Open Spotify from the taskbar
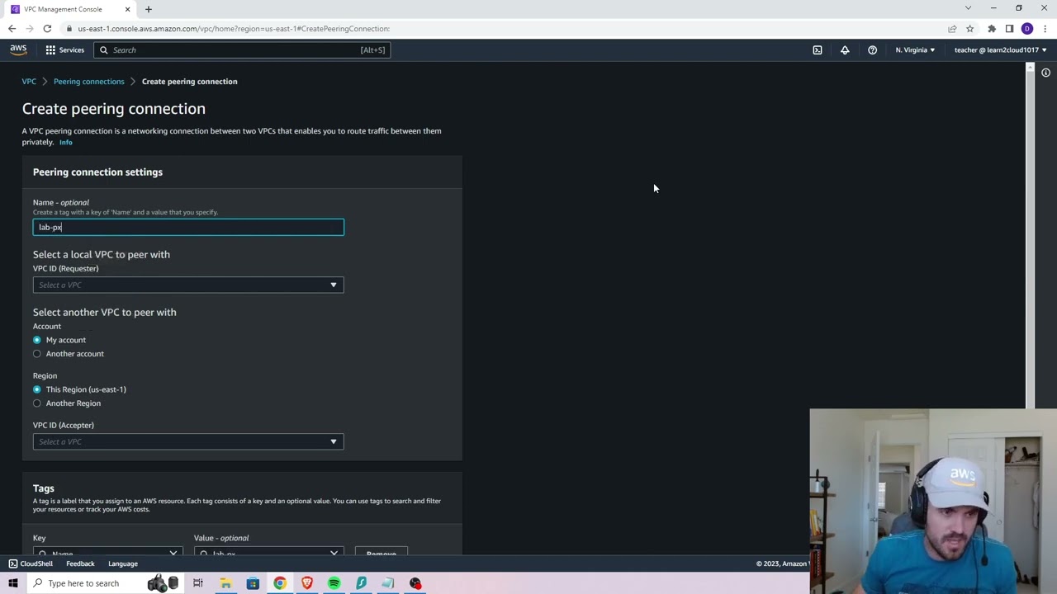 [334, 583]
